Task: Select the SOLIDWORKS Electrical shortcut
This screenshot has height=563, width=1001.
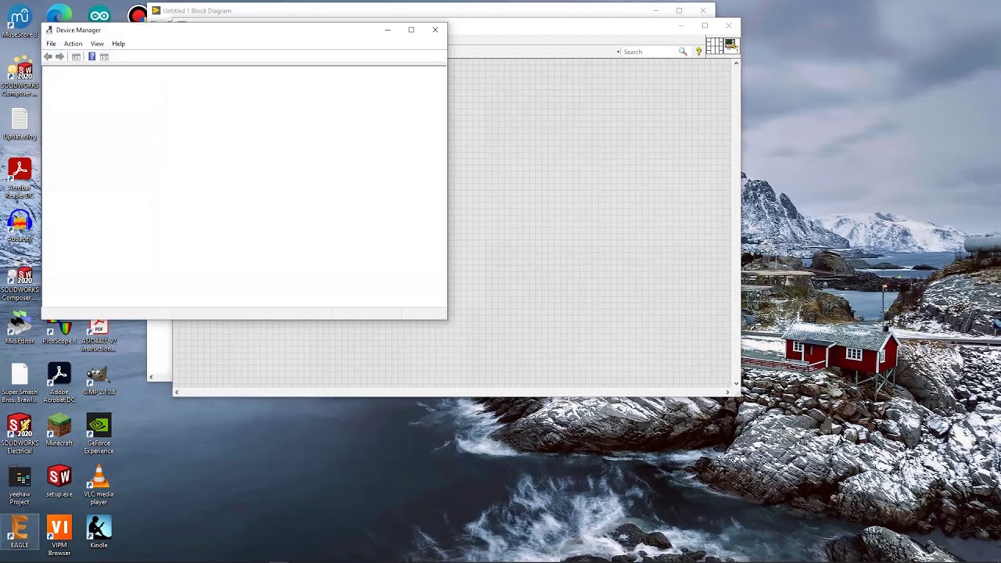Action: 20,434
